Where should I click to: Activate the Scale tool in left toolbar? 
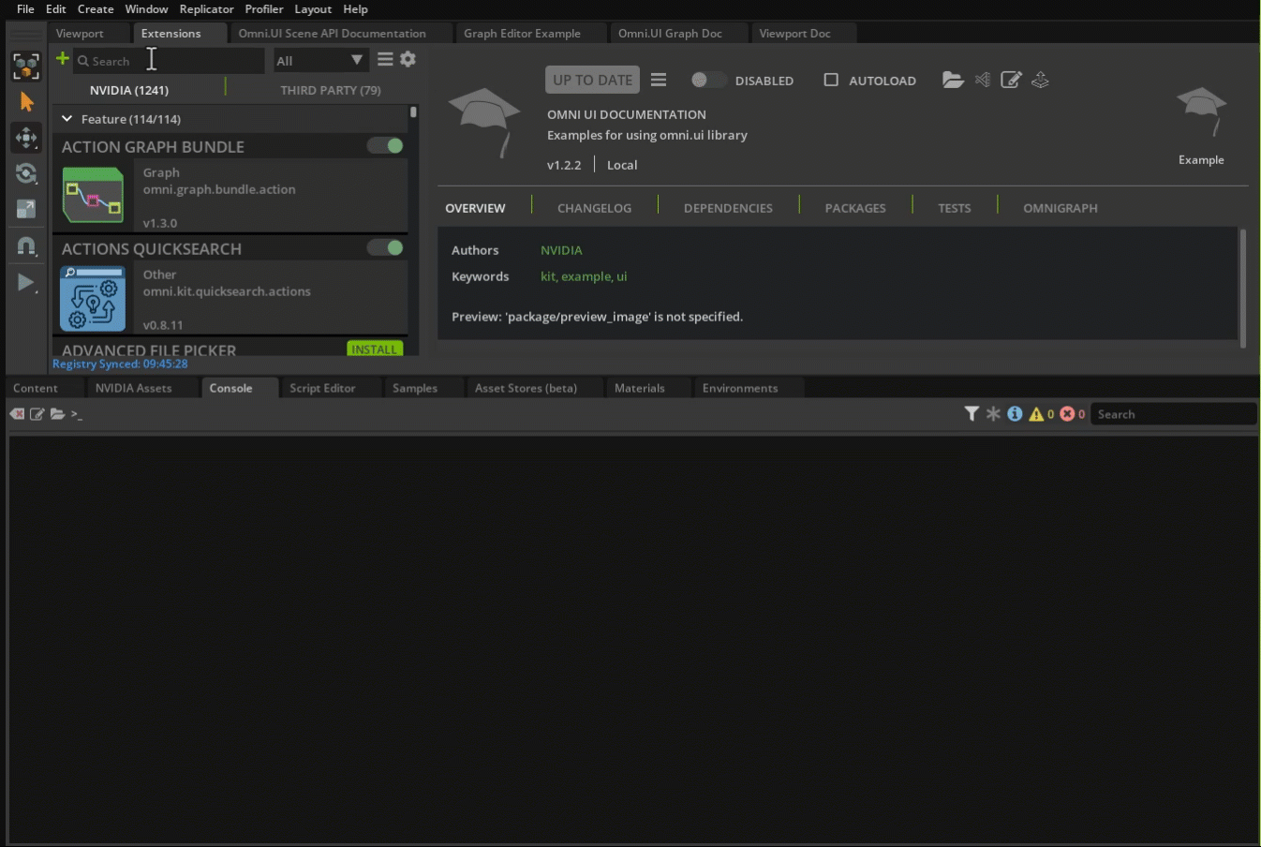point(26,209)
